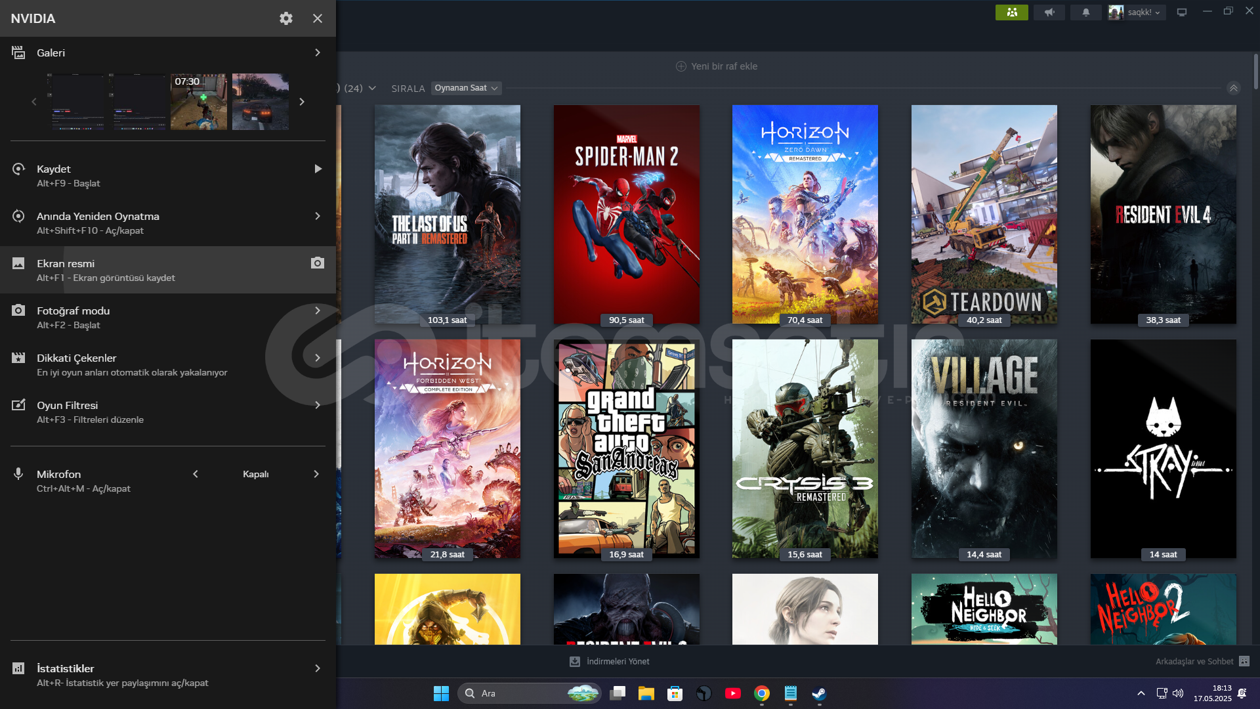Screen dimensions: 1260x709
Task: Collapse shelf with double-chevron button
Action: click(1234, 88)
